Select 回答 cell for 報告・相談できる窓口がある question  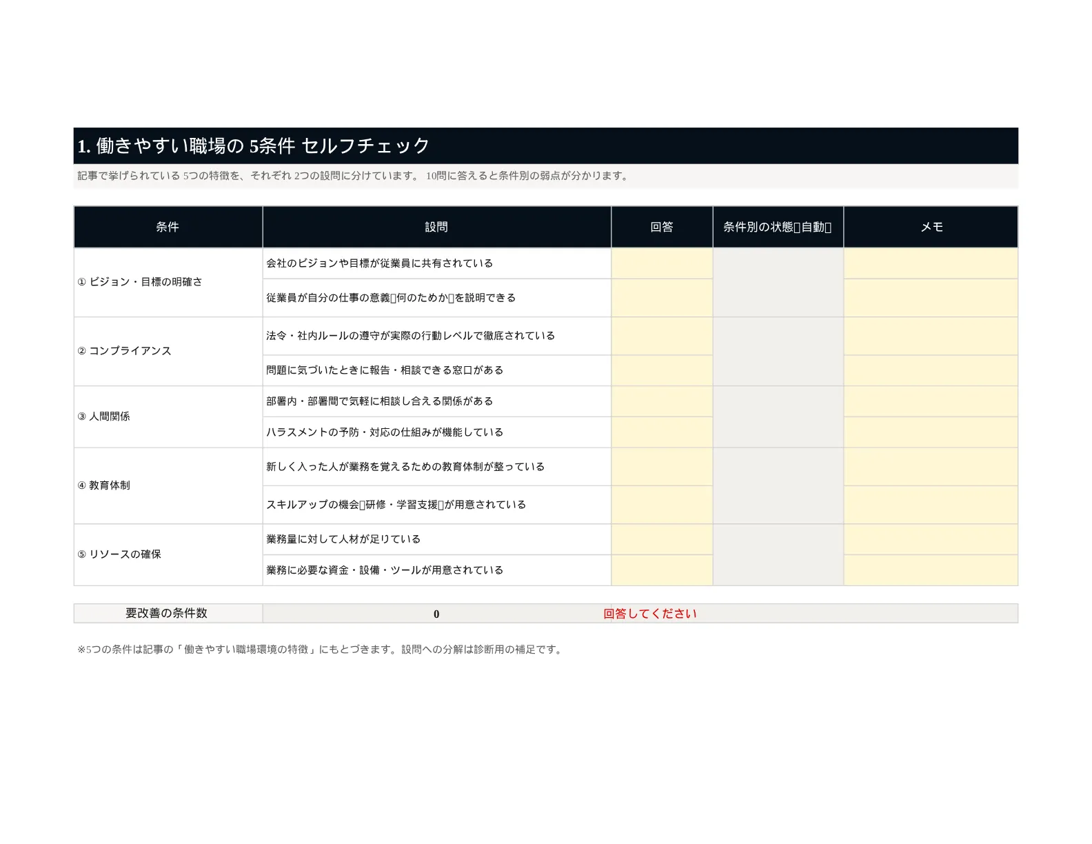(662, 371)
